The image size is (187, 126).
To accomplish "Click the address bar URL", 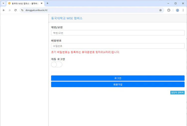I will click(75, 10).
